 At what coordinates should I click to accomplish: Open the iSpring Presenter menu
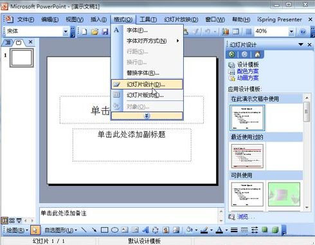280,19
